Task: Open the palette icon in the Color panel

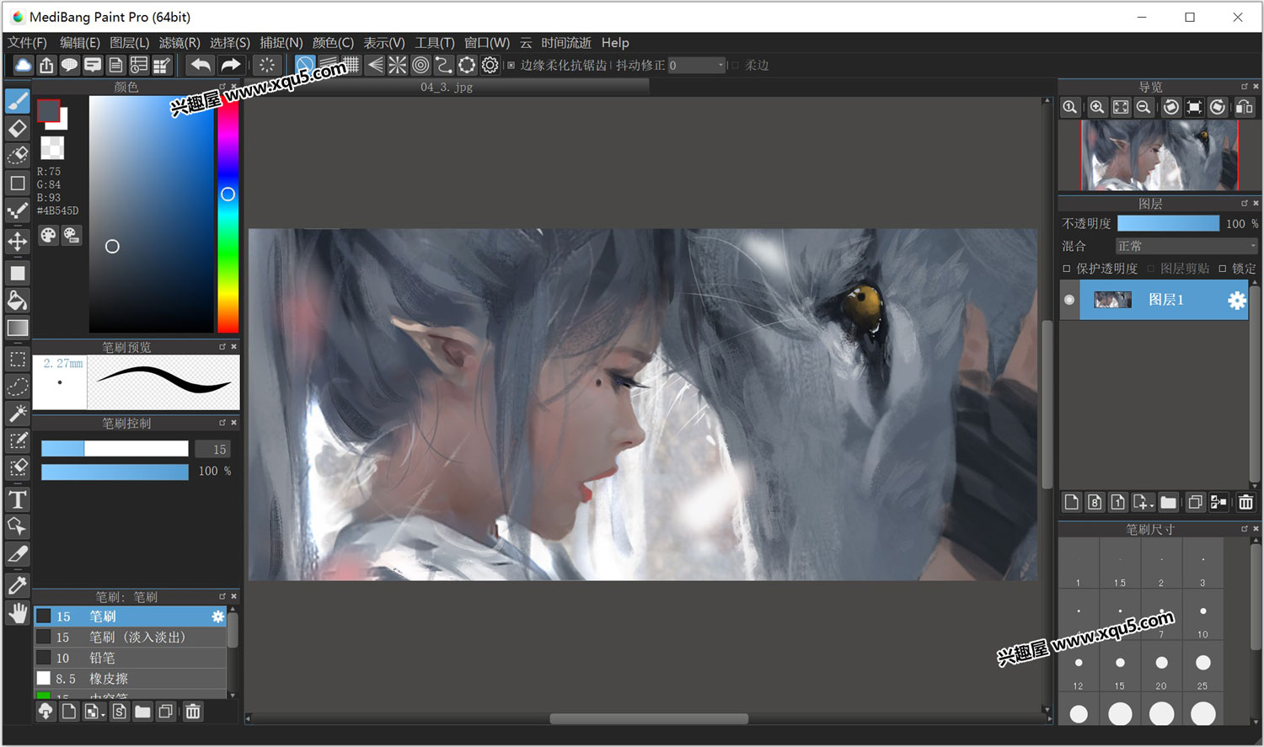Action: (48, 236)
